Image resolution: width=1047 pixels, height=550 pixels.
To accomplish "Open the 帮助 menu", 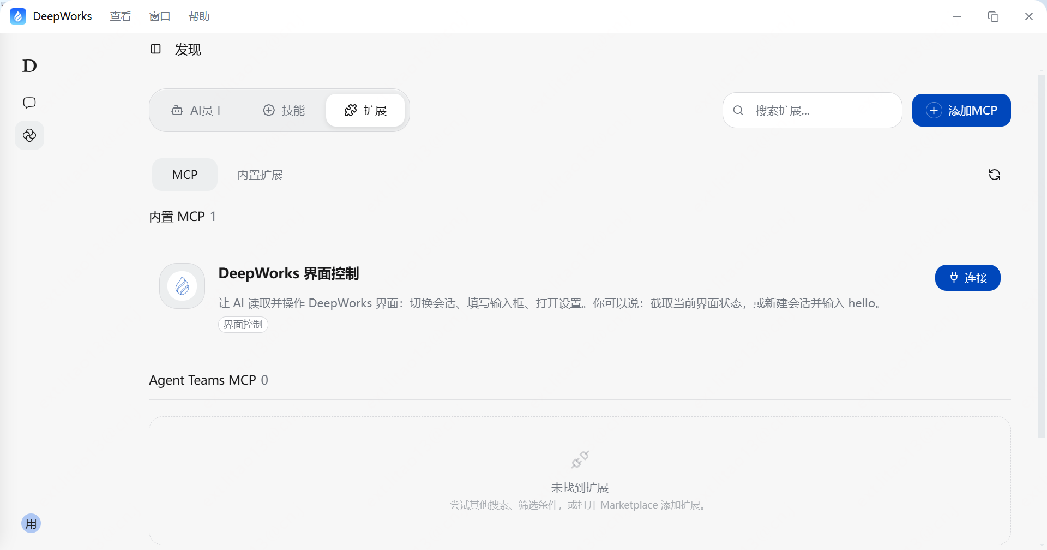I will (199, 16).
